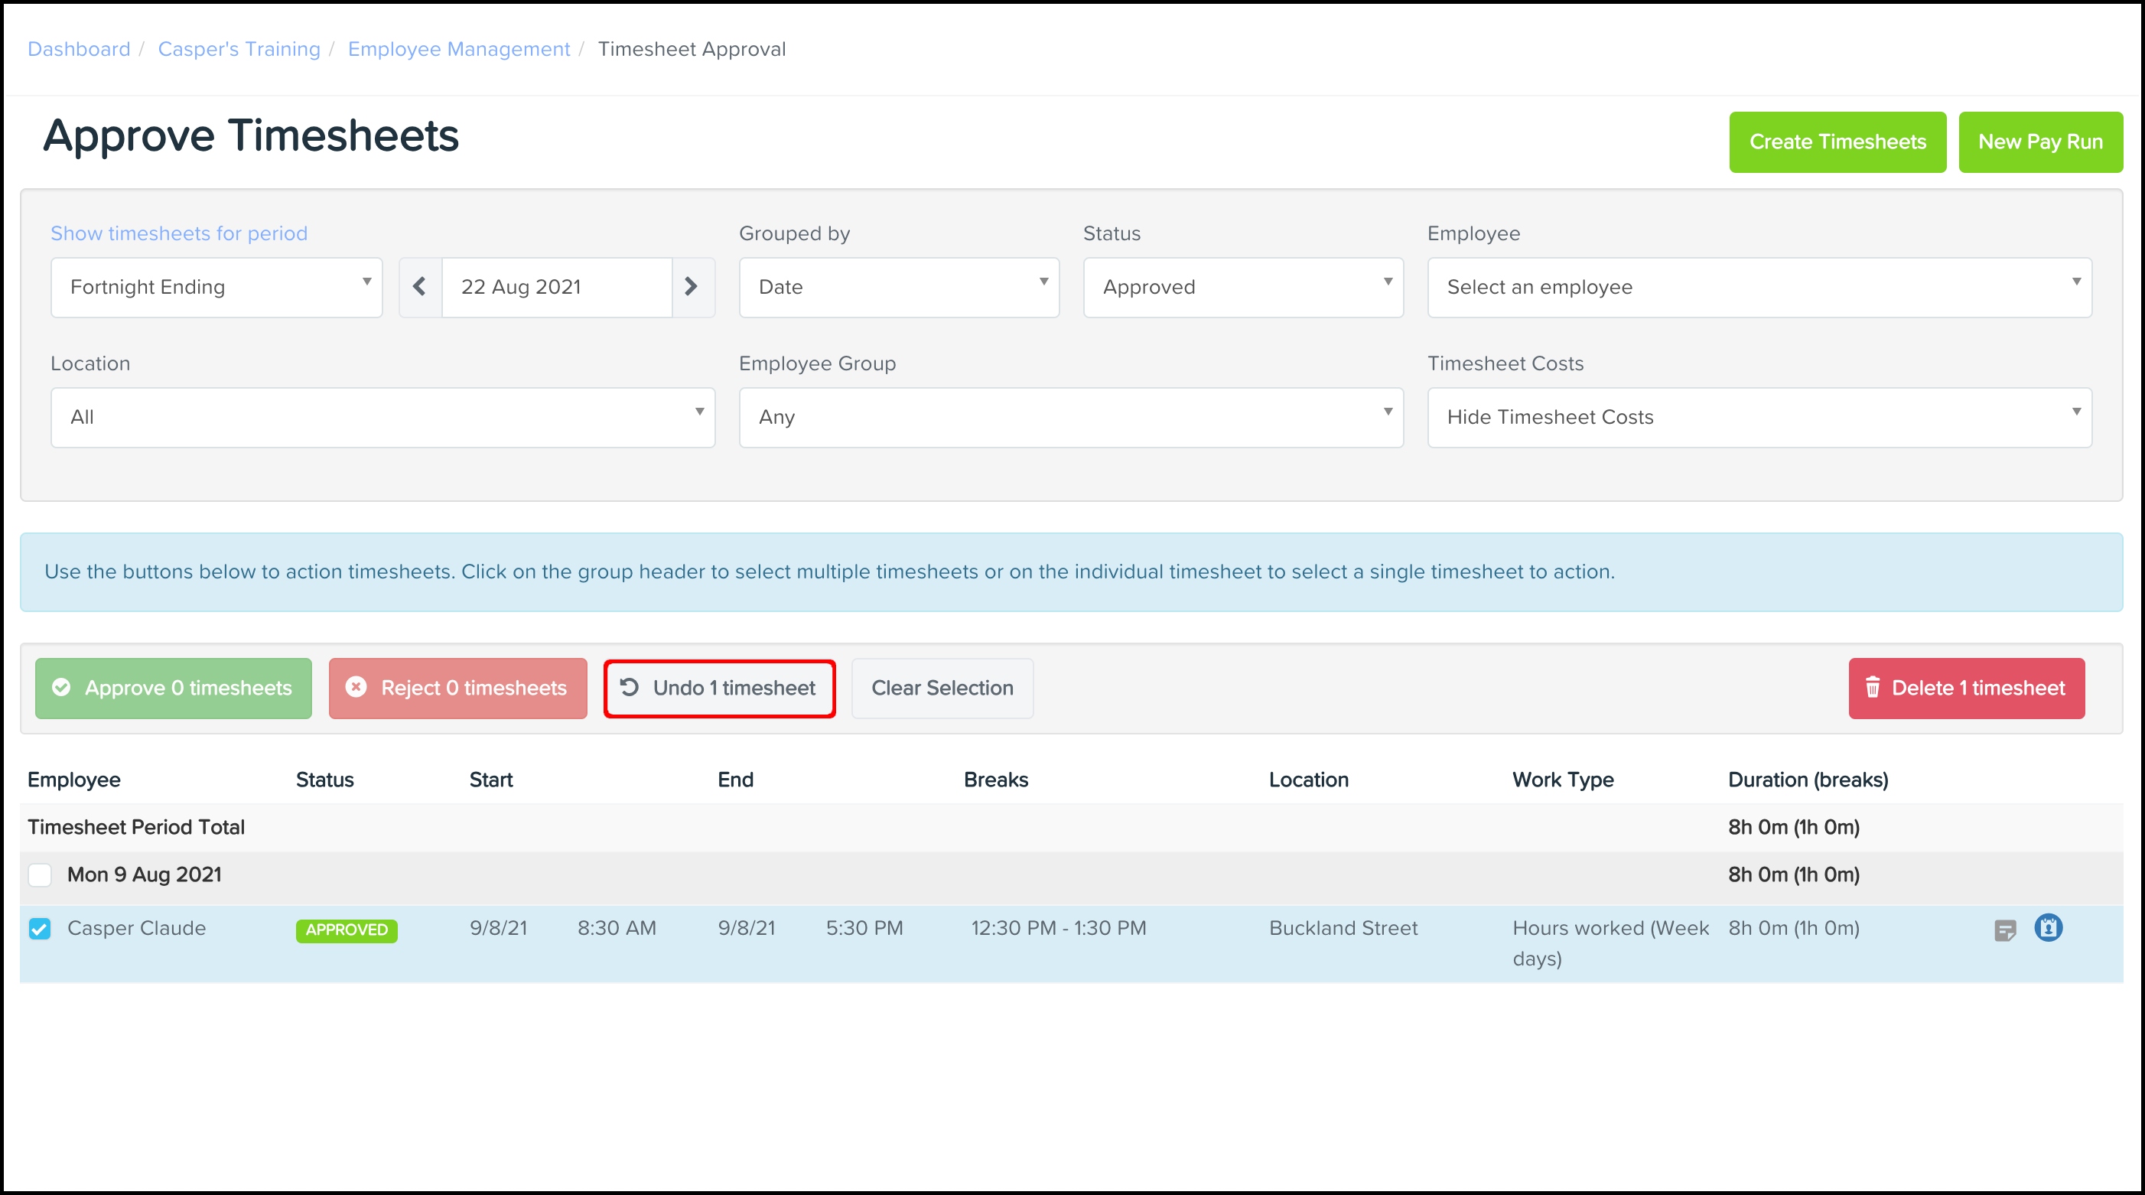The width and height of the screenshot is (2145, 1195).
Task: Open Select an employee dropdown
Action: tap(1759, 288)
